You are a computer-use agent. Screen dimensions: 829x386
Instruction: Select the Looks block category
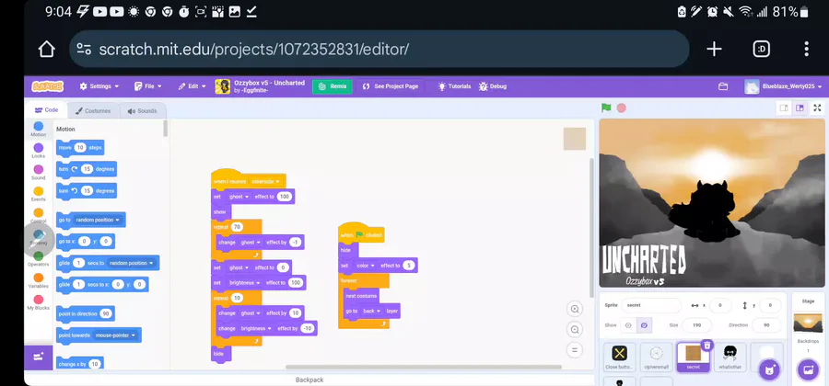tap(38, 151)
